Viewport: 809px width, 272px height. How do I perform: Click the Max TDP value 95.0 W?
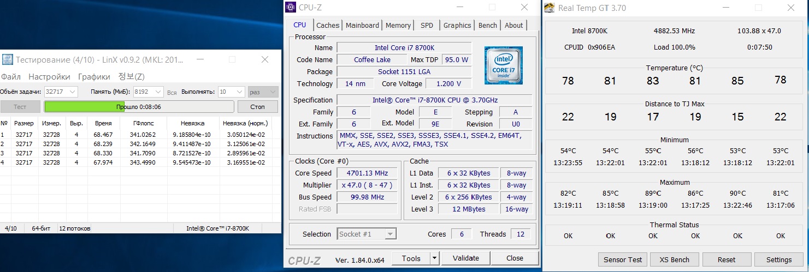(x=456, y=60)
